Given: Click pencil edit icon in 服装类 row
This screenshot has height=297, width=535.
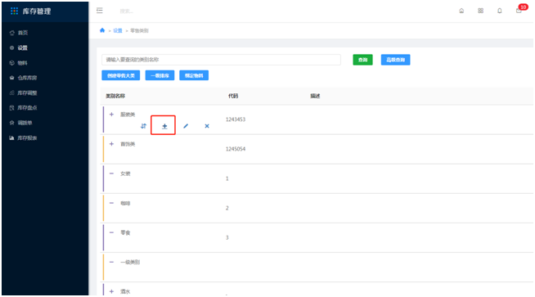Looking at the screenshot, I should click(x=186, y=126).
